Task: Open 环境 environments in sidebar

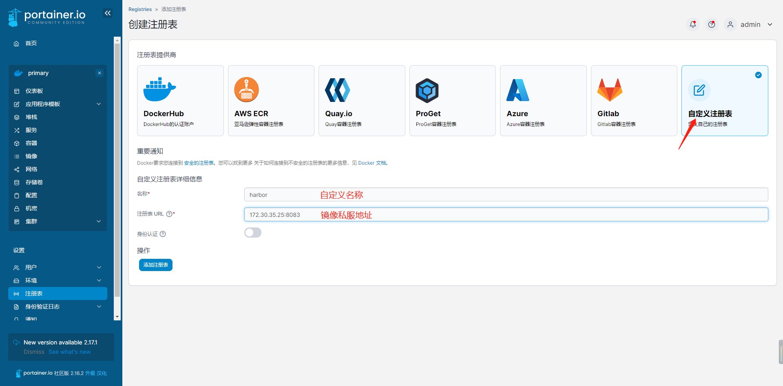Action: [x=31, y=280]
